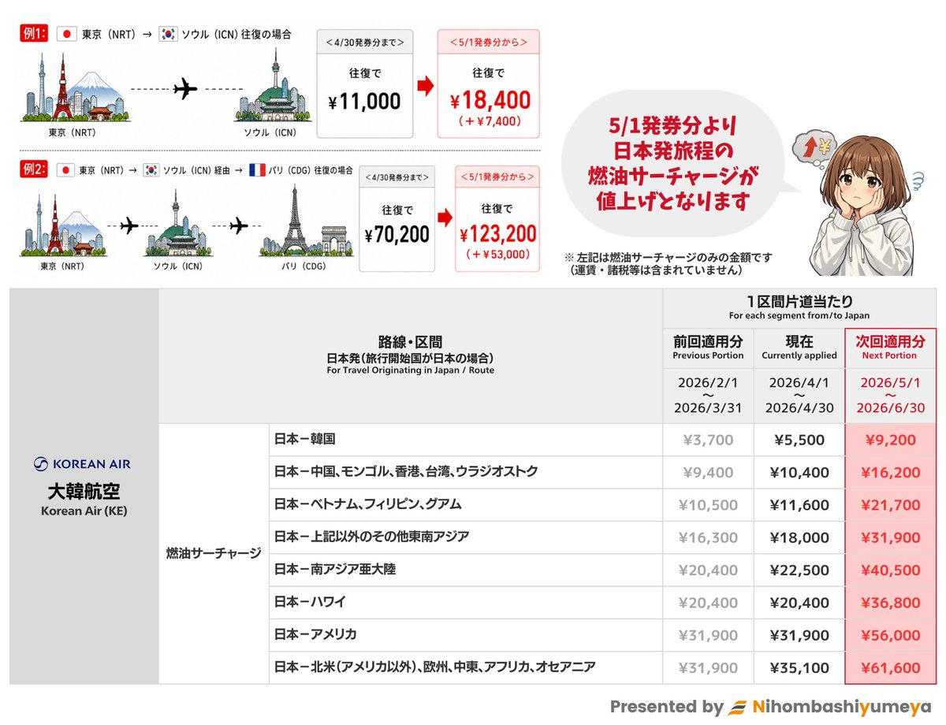This screenshot has height=725, width=946.
Task: Click the 日本－ベトナム、フィリピン、グアム route row
Action: click(x=466, y=504)
